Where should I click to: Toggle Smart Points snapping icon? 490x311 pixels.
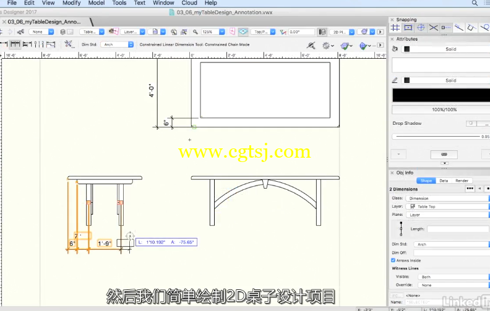point(446,28)
